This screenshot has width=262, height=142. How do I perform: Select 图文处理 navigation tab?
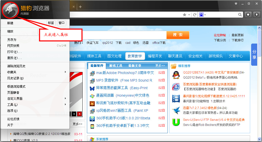click(x=114, y=56)
